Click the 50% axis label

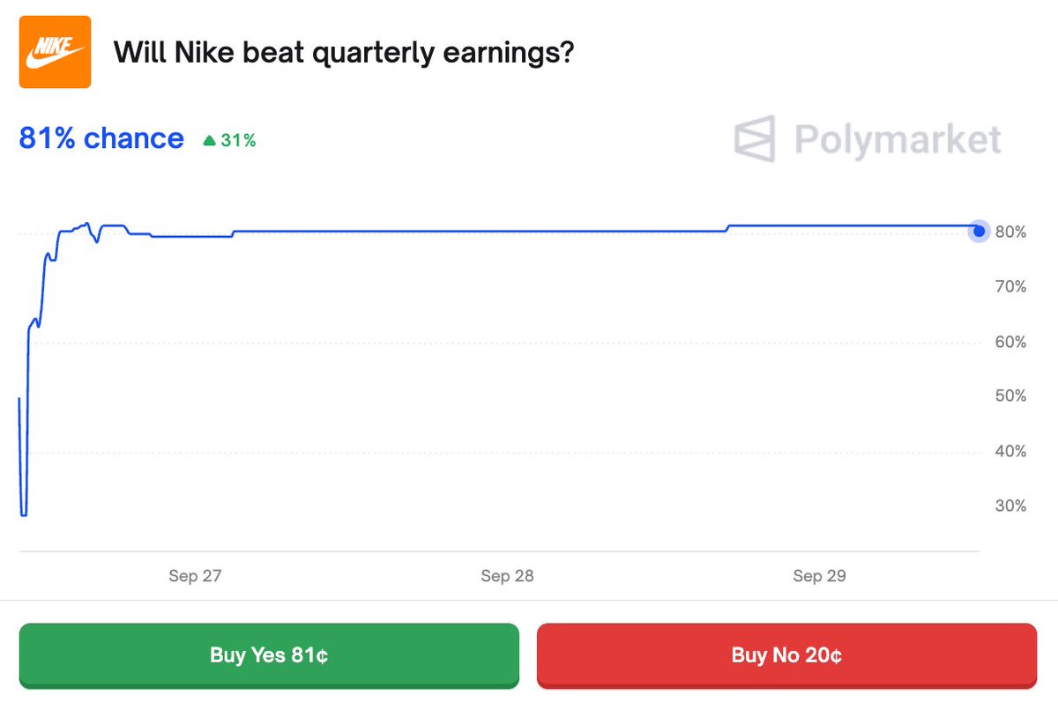[x=1010, y=396]
